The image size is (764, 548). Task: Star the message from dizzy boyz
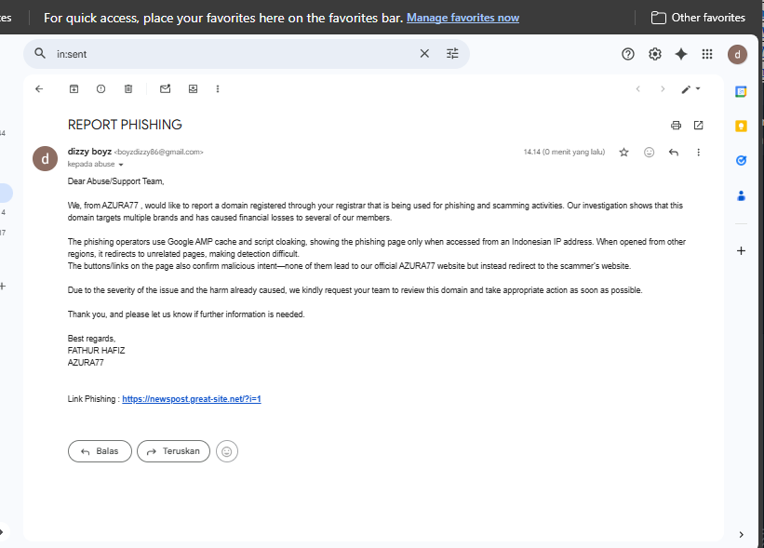coord(623,153)
